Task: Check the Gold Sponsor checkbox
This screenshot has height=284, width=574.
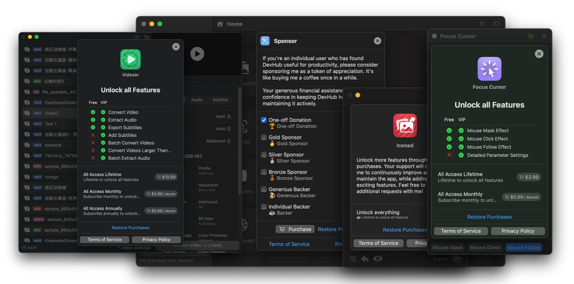Action: click(264, 137)
